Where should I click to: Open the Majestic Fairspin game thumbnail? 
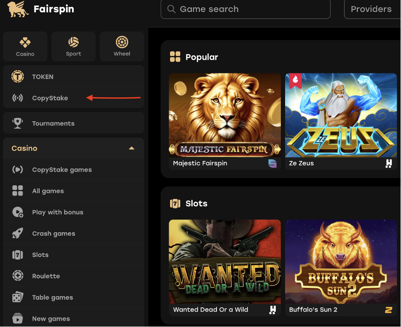[225, 115]
